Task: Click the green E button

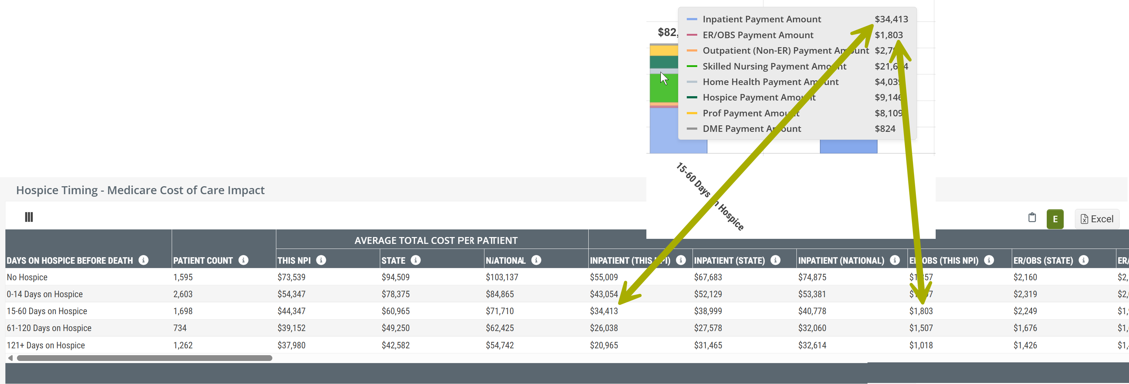Action: pos(1054,219)
